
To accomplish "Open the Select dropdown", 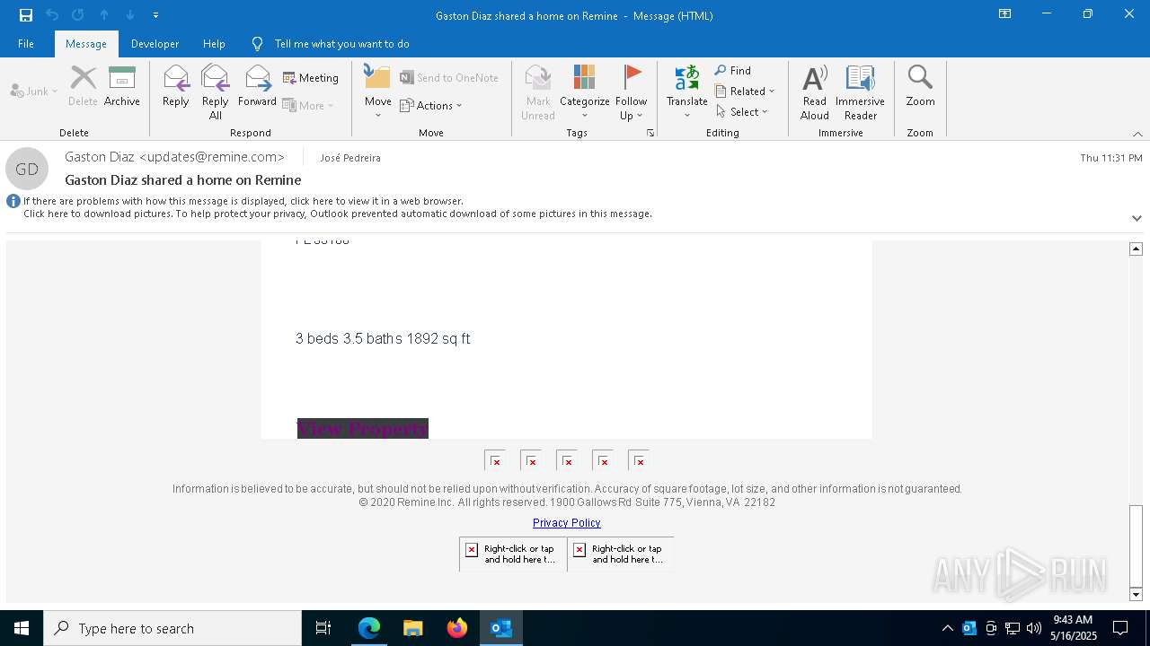I will point(742,111).
